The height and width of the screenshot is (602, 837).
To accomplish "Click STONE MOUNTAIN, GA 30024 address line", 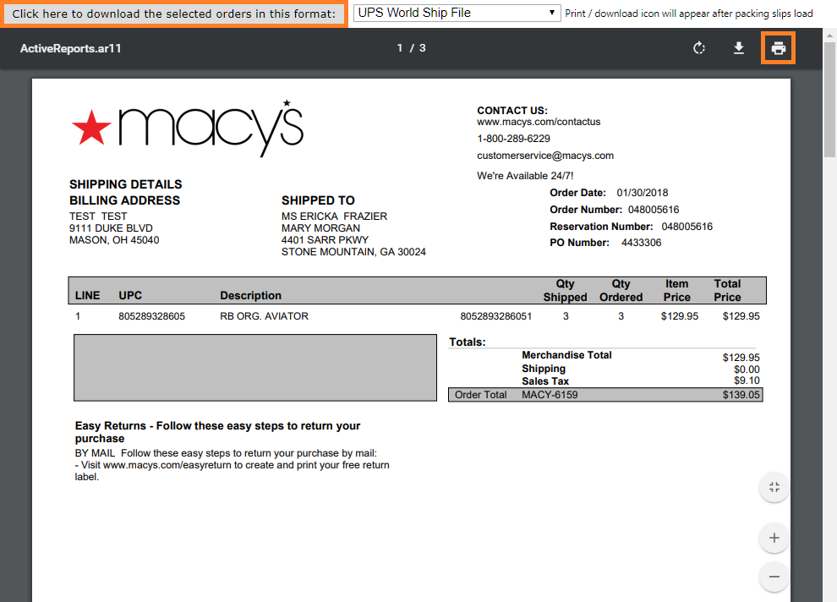I will 353,252.
